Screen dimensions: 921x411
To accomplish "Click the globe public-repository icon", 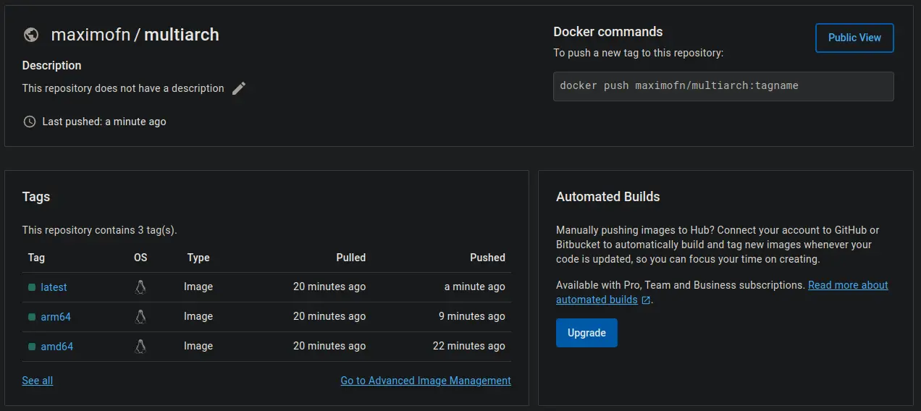I will tap(31, 35).
